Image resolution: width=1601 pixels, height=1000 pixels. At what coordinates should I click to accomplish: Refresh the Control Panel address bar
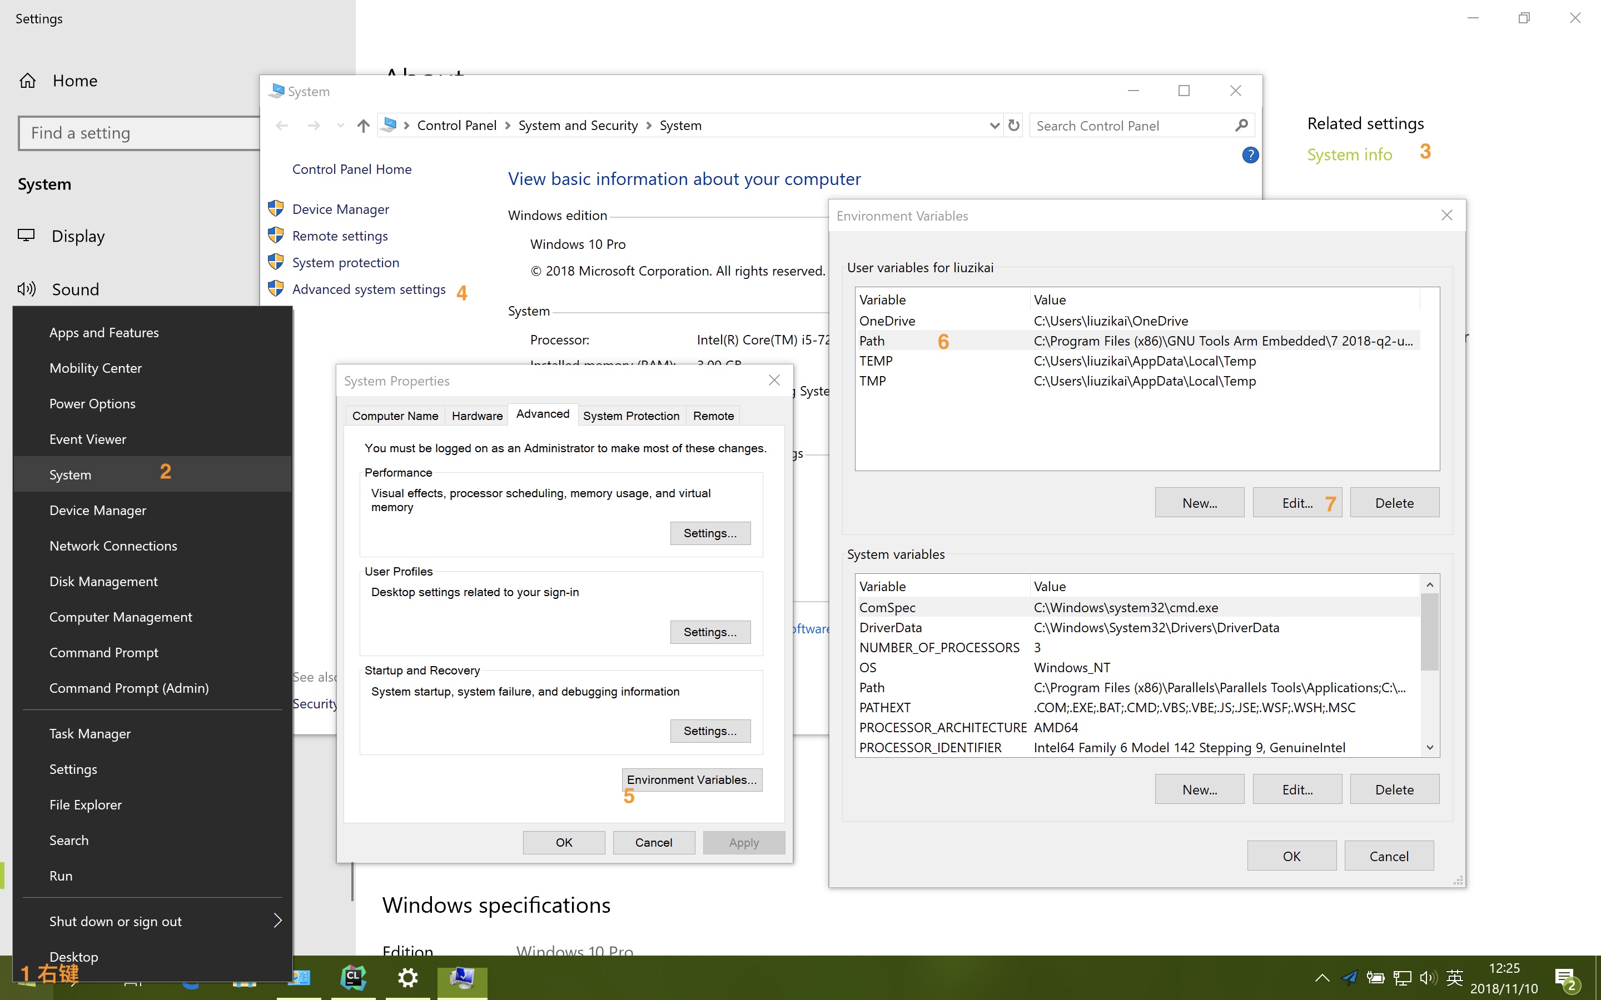point(1013,126)
